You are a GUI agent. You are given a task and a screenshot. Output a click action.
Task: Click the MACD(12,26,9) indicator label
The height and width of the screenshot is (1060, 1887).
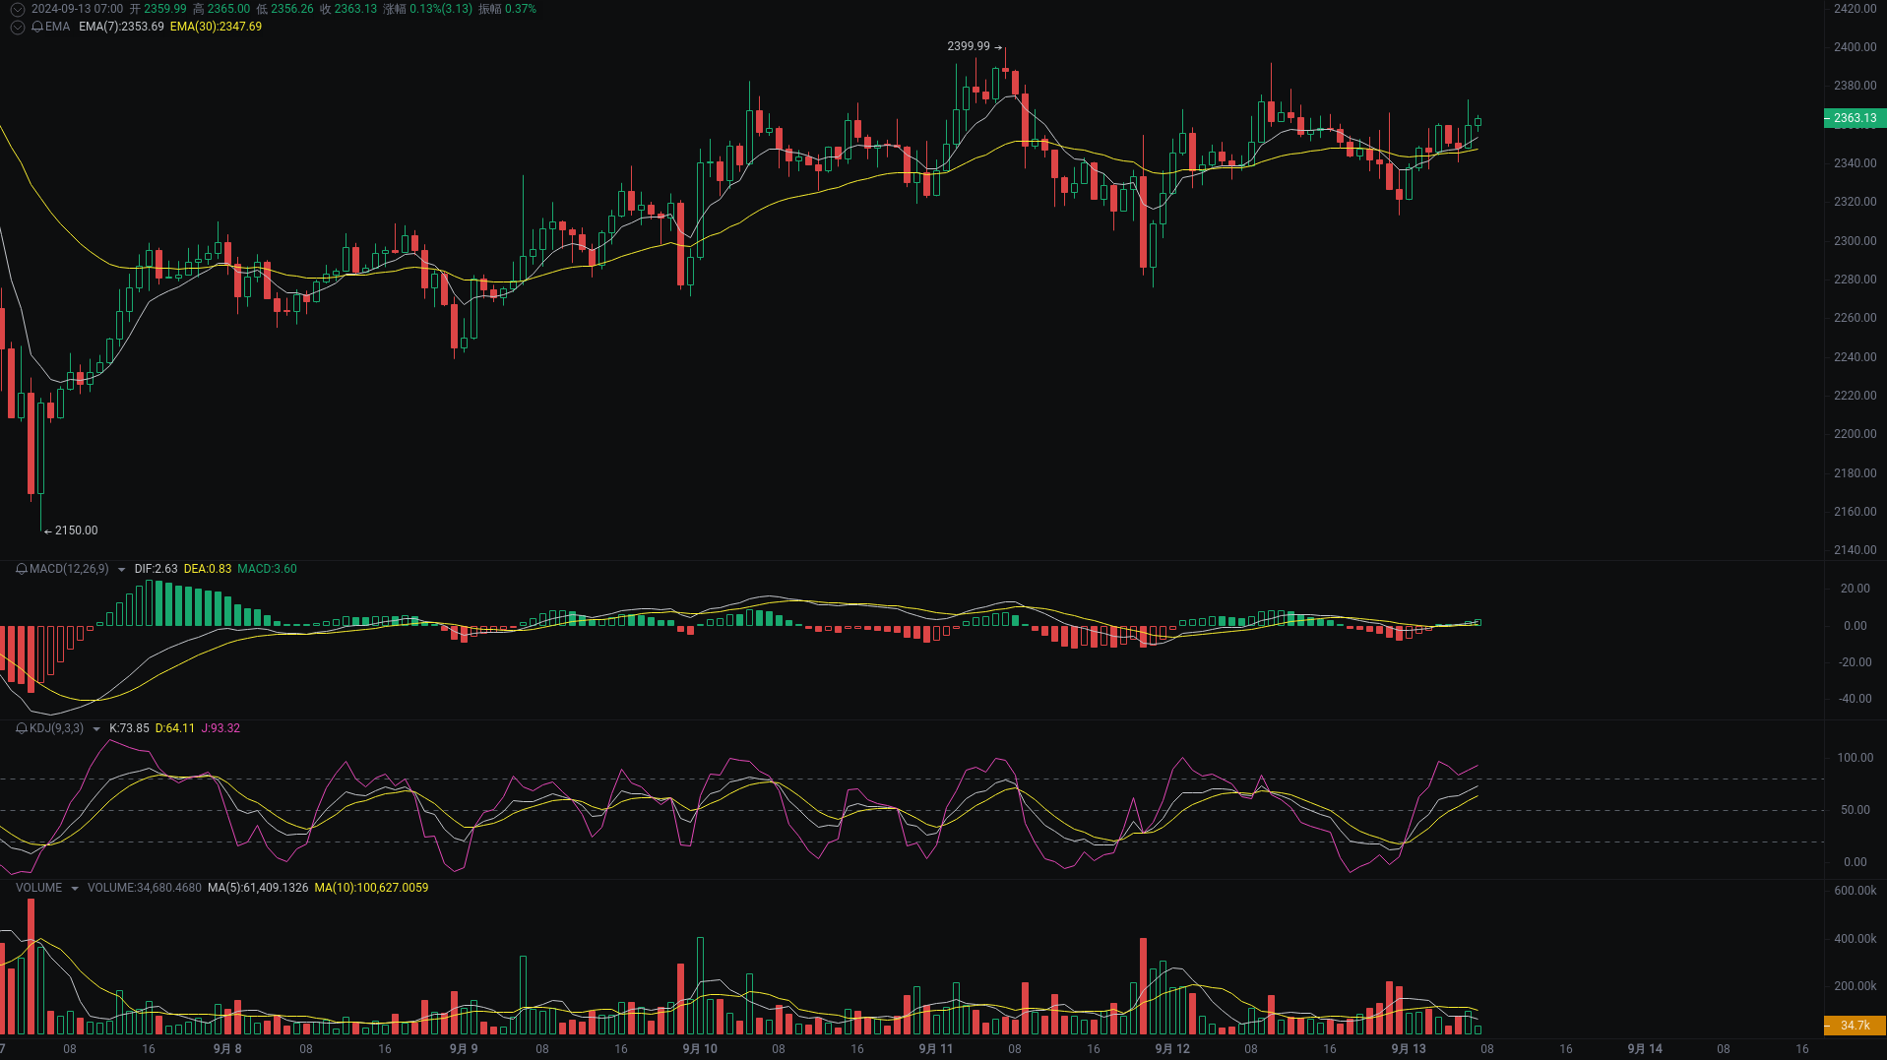pyautogui.click(x=69, y=569)
